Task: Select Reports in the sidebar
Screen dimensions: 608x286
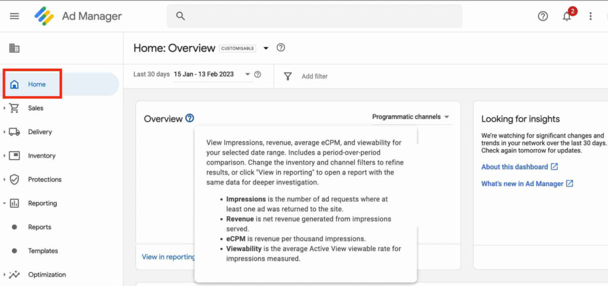Action: pyautogui.click(x=40, y=227)
